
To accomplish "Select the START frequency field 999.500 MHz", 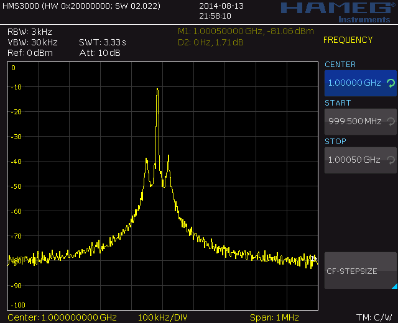I will (x=361, y=122).
